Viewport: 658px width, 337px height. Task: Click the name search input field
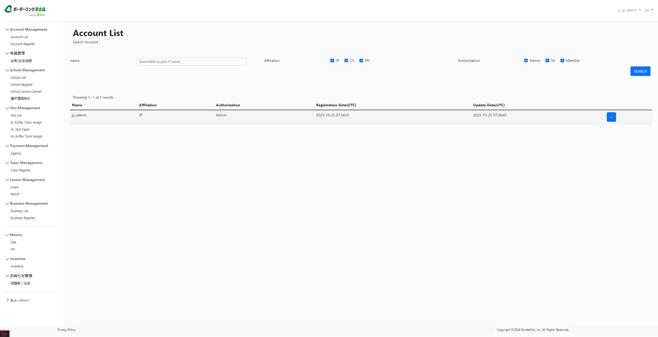[x=191, y=62]
